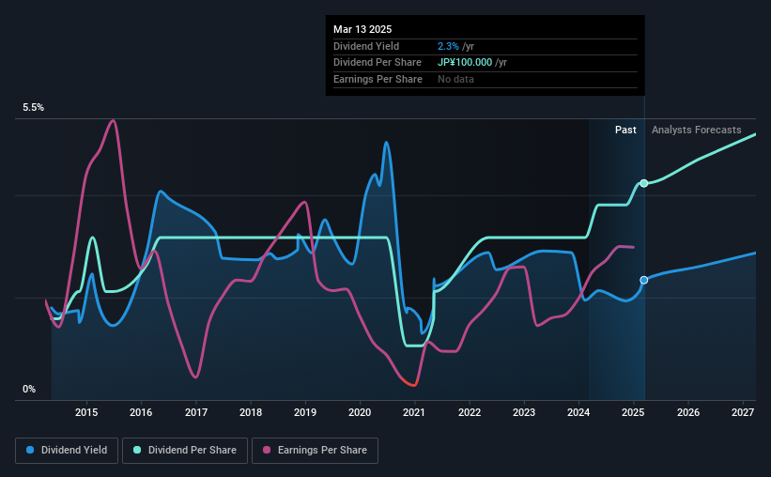
Task: Click the 'Earnings Per Share' tooltip row label
Action: pos(378,79)
